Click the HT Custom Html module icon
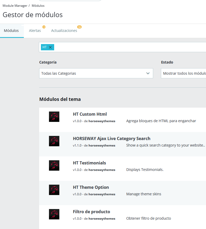Viewport: 206px width, 229px height. pos(54,117)
